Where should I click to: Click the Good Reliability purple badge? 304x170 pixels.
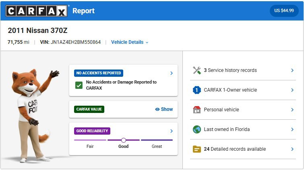pyautogui.click(x=92, y=131)
